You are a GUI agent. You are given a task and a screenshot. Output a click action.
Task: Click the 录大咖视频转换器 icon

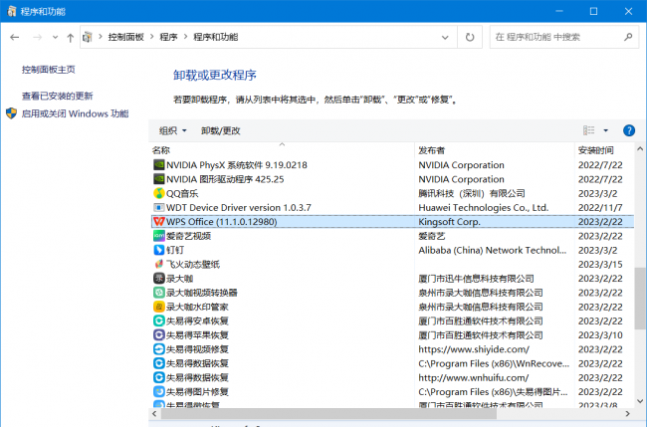159,293
